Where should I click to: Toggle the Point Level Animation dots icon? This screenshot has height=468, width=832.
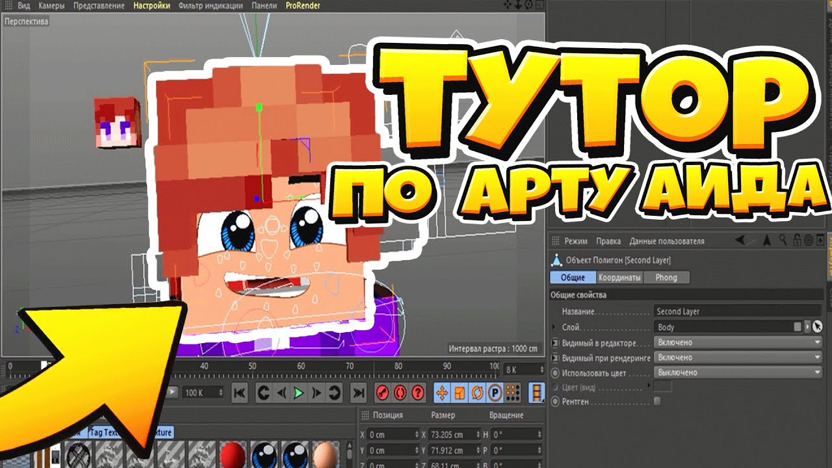(512, 393)
